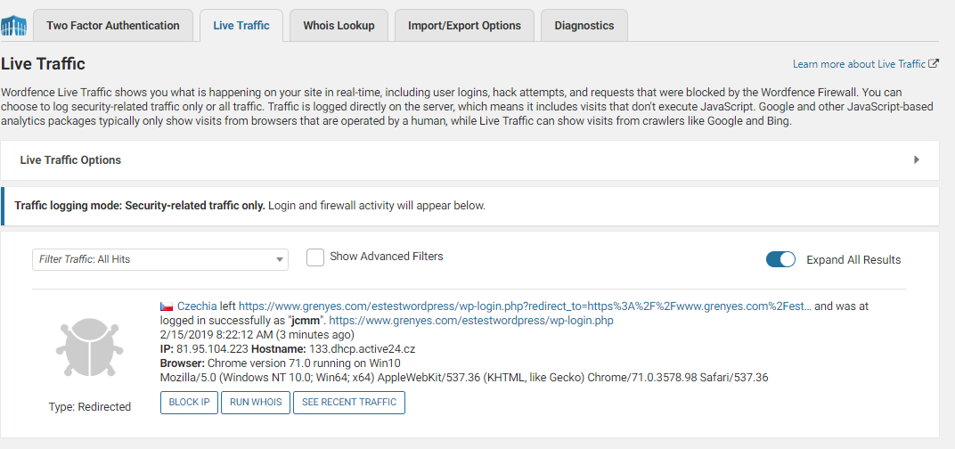Enable the Show Advanced Filters checkbox
Image resolution: width=955 pixels, height=449 pixels.
315,257
